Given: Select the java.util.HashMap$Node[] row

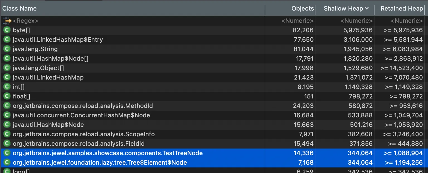Looking at the screenshot, I should click(x=214, y=58).
